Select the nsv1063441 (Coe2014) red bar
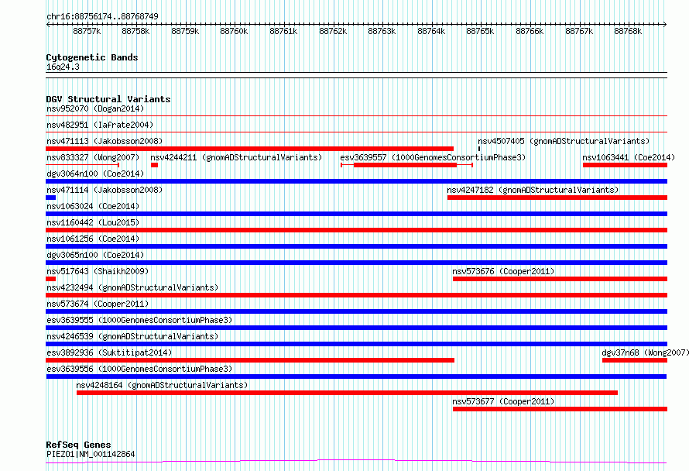 [x=625, y=165]
